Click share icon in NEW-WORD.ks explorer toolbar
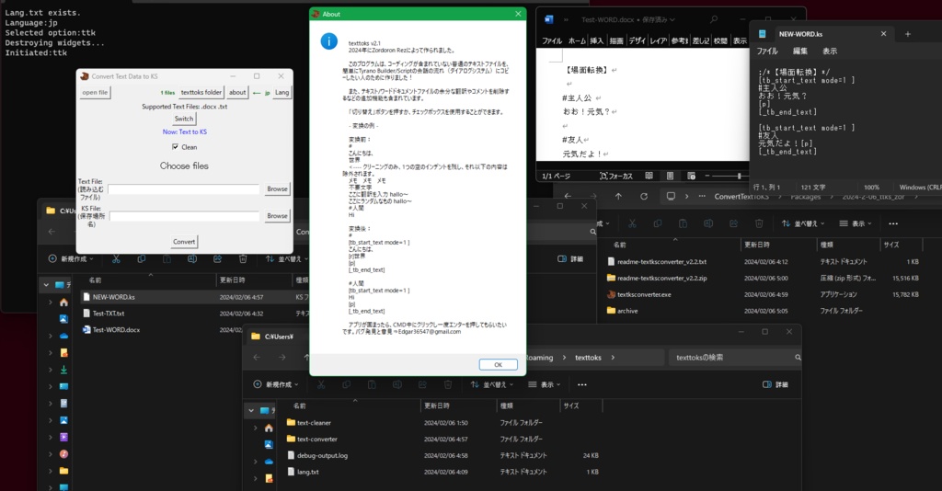Screen dimensions: 942x491 coord(217,258)
